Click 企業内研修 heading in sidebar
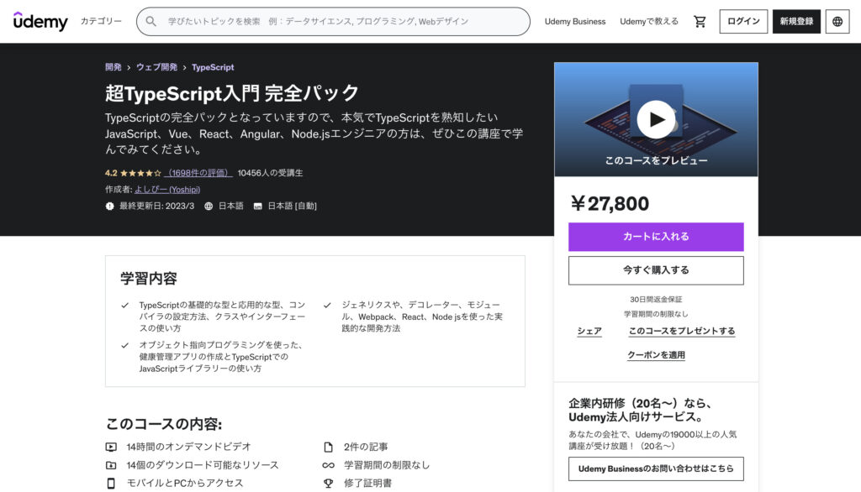 pos(640,410)
